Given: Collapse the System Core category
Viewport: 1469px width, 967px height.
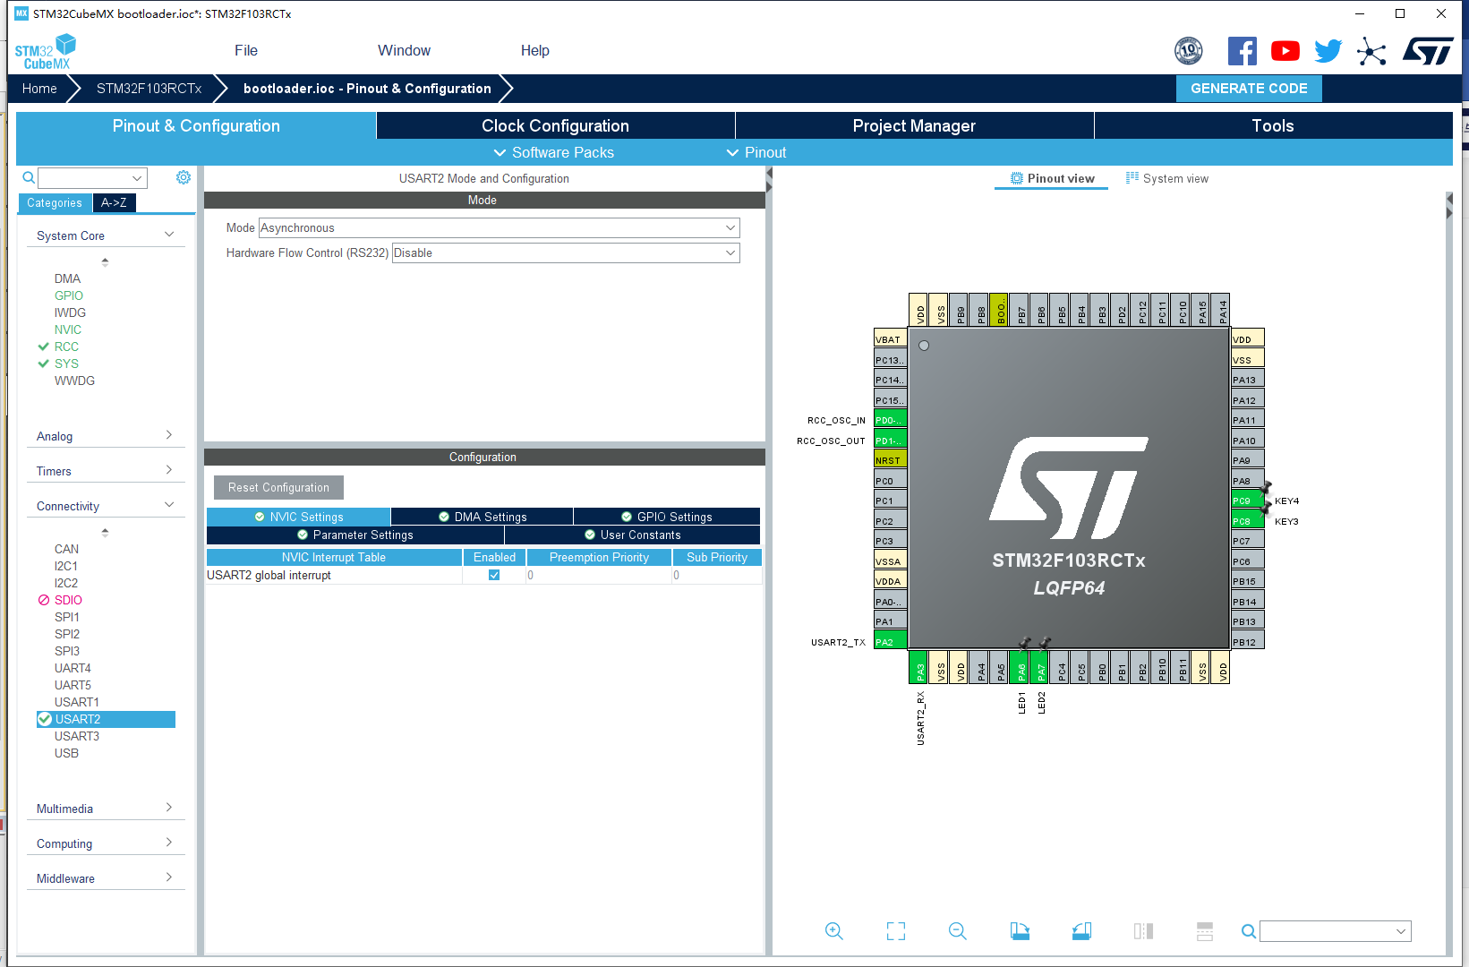Looking at the screenshot, I should (106, 235).
